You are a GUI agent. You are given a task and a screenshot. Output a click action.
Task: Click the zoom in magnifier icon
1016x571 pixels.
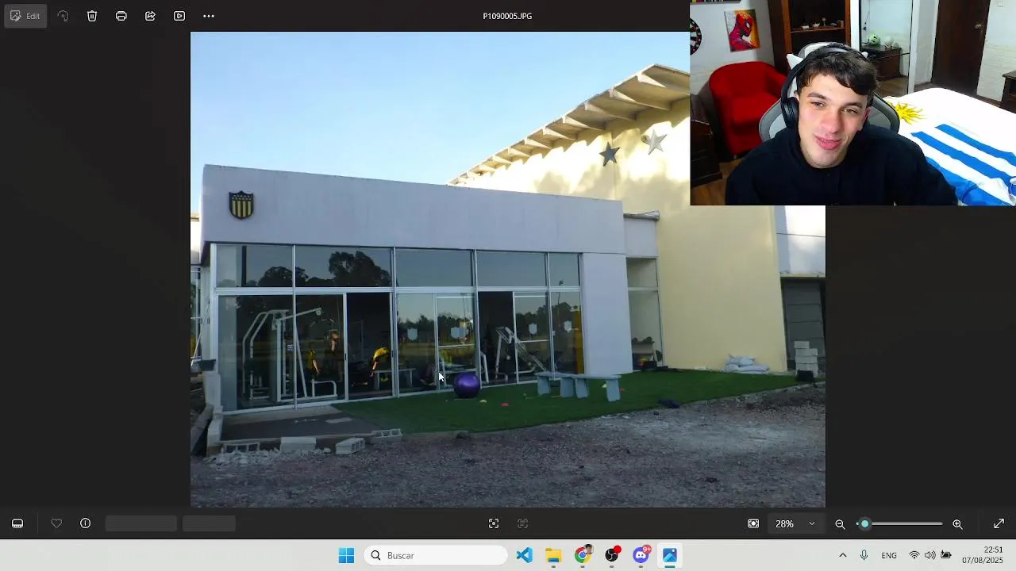point(957,523)
